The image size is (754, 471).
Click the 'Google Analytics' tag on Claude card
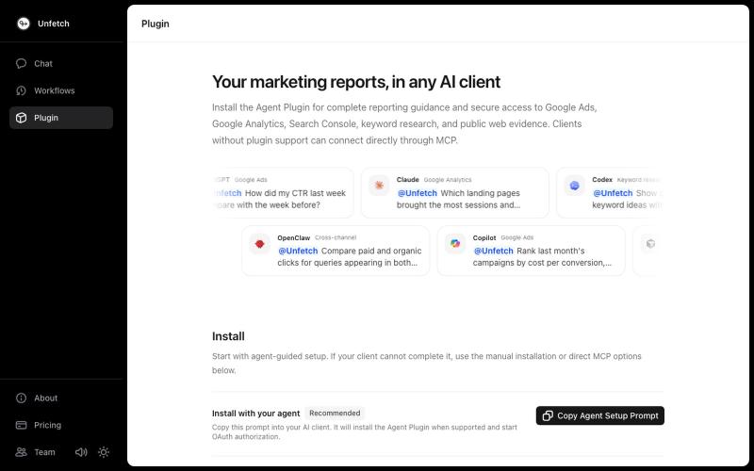click(x=448, y=180)
